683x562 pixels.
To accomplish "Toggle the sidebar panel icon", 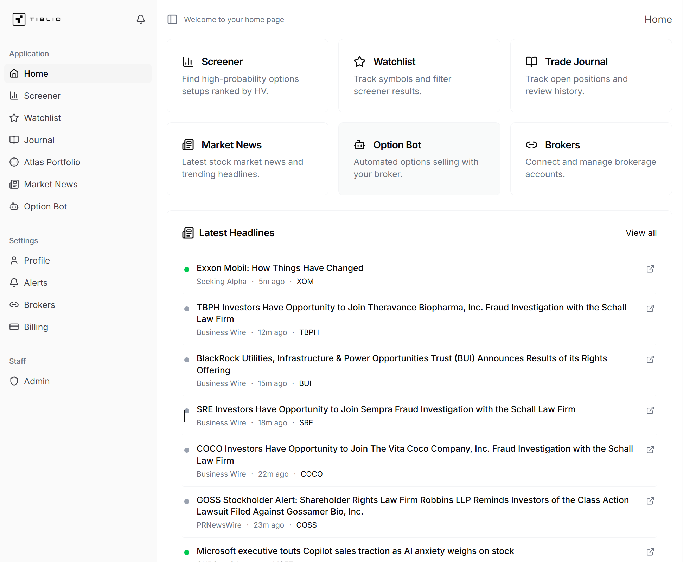I will pyautogui.click(x=172, y=19).
